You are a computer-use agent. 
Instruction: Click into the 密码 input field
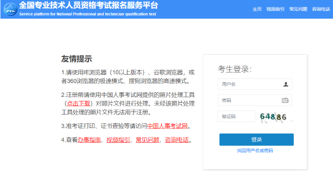[x=249, y=101]
